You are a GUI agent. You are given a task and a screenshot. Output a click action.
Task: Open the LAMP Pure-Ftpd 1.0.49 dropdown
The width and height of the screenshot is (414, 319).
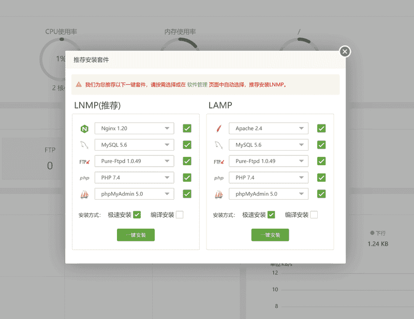point(269,161)
